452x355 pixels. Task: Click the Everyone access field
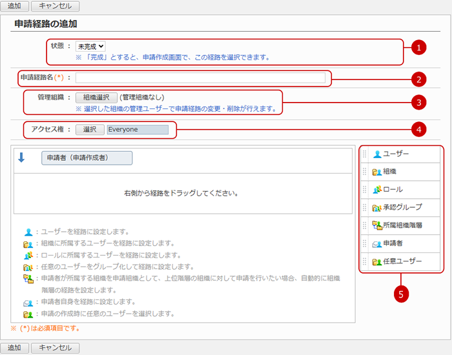[138, 129]
